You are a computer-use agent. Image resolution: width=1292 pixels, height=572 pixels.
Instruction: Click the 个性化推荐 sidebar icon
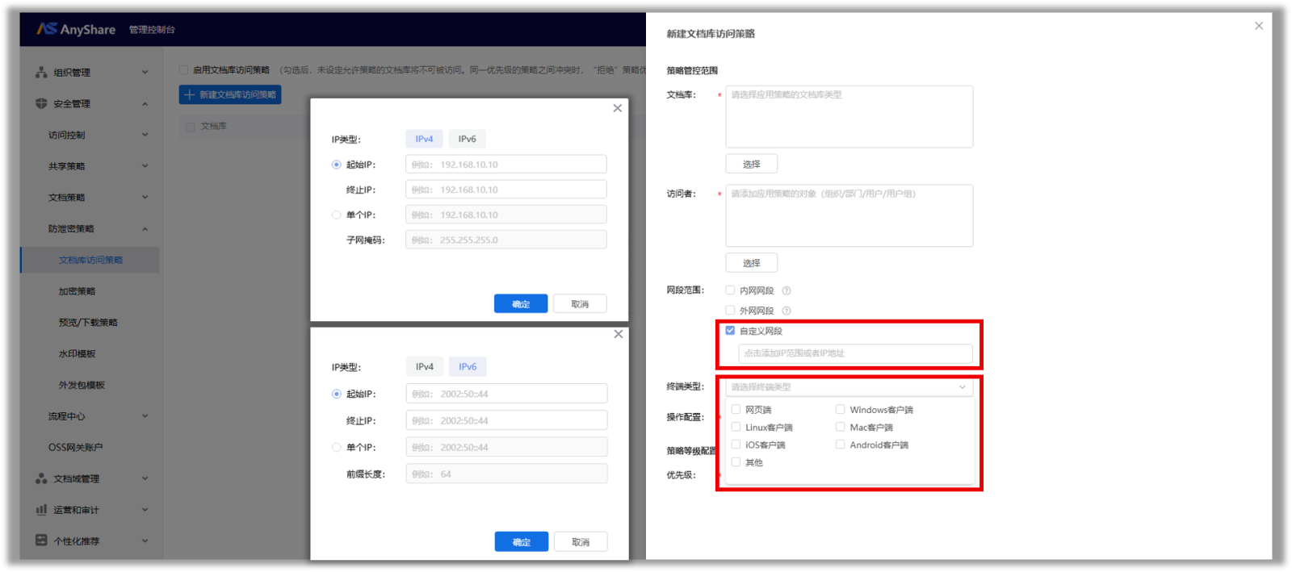coord(41,541)
